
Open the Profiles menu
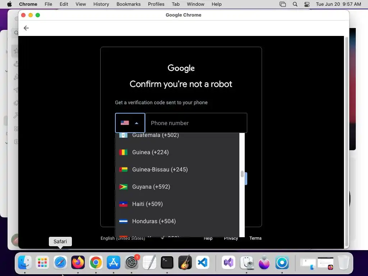coord(156,4)
